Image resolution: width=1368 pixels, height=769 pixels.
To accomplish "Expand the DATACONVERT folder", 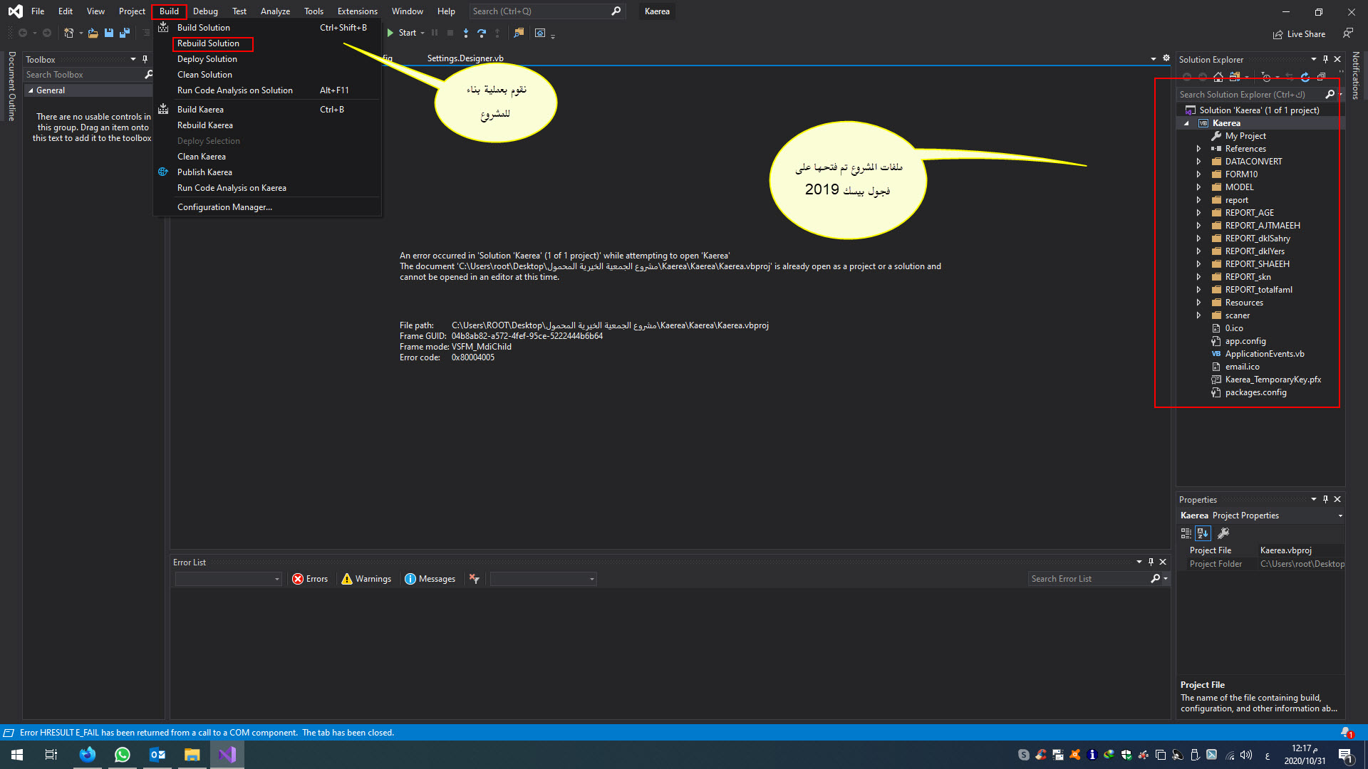I will tap(1198, 162).
